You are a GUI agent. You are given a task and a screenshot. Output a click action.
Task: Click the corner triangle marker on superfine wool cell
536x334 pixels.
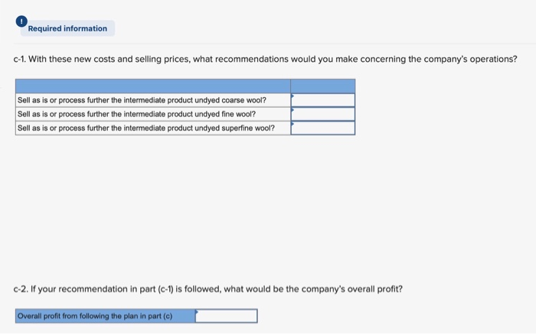click(293, 123)
